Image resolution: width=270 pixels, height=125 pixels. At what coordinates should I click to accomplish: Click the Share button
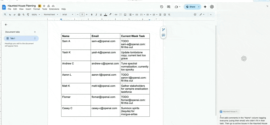191,7
